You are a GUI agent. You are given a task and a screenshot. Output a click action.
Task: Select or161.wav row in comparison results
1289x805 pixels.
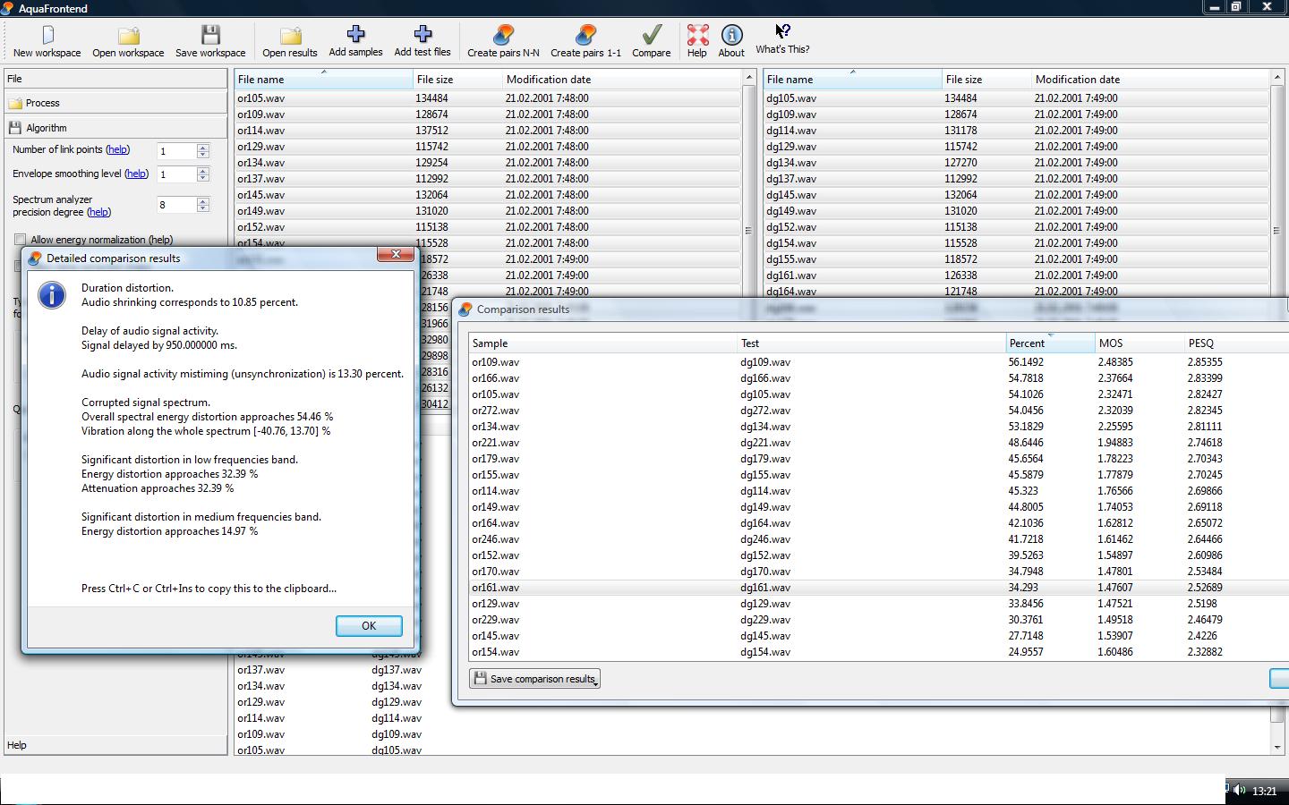(x=879, y=588)
